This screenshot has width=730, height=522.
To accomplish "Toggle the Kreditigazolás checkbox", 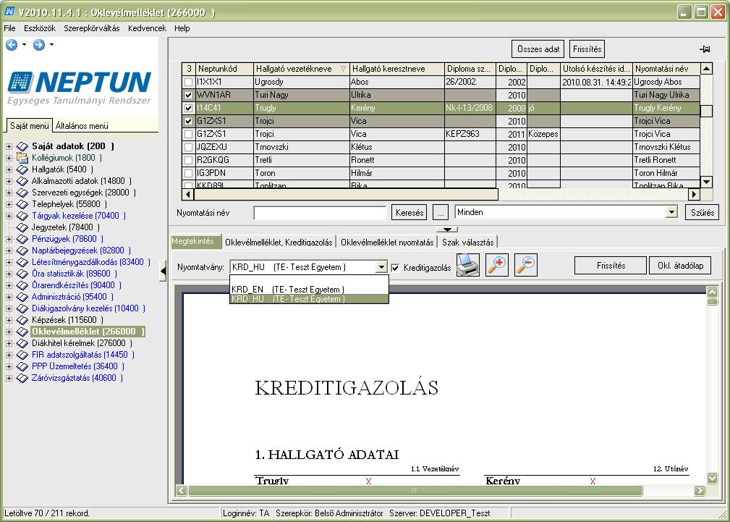I will (x=395, y=268).
